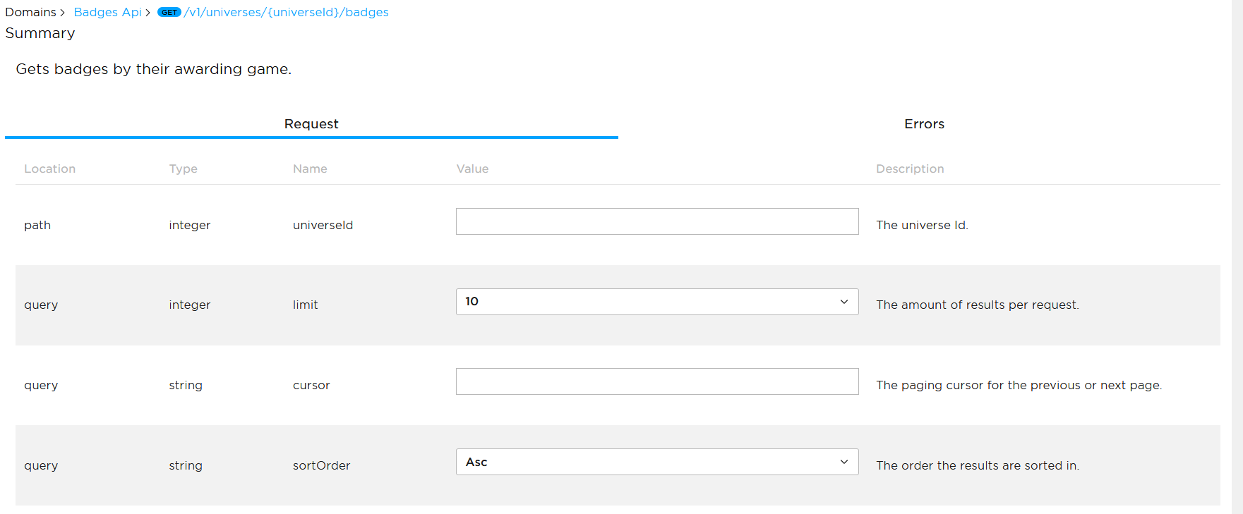This screenshot has height=514, width=1243.
Task: Click the Type column header
Action: pyautogui.click(x=183, y=169)
